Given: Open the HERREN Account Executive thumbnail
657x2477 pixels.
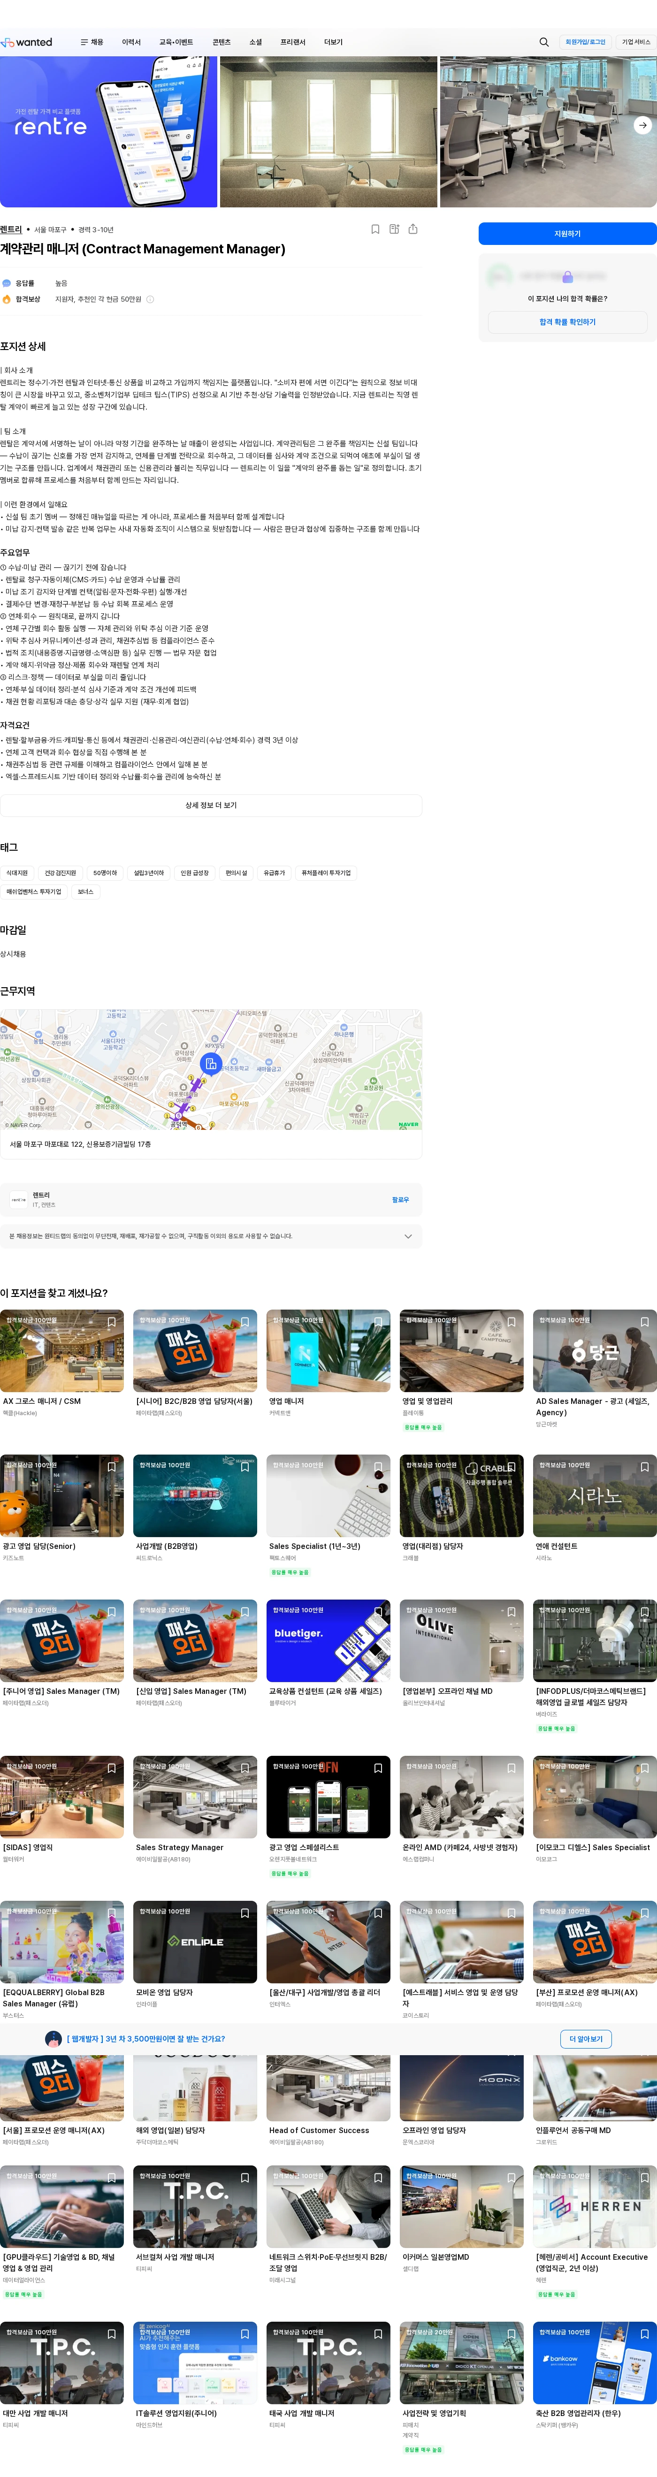Looking at the screenshot, I should click(595, 2207).
